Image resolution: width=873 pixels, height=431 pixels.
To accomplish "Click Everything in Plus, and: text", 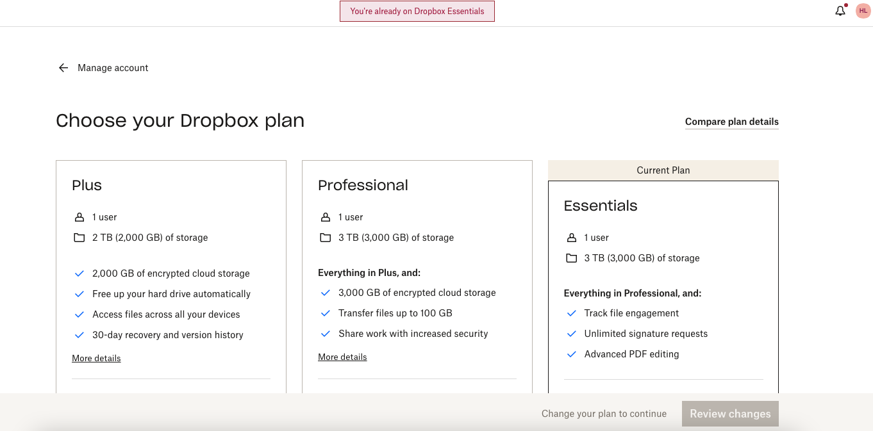I will click(369, 273).
